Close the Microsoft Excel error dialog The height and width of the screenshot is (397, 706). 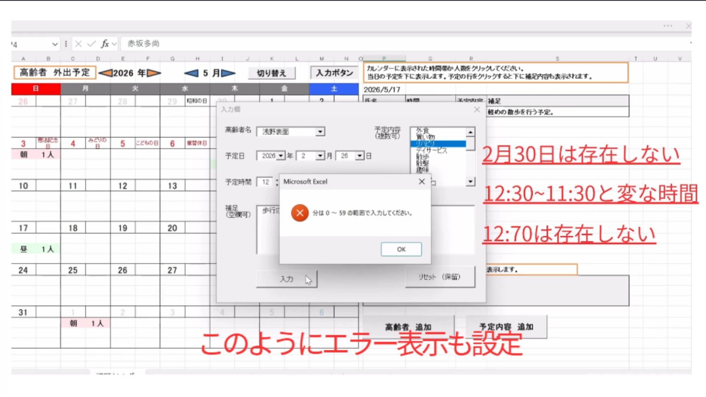[422, 182]
